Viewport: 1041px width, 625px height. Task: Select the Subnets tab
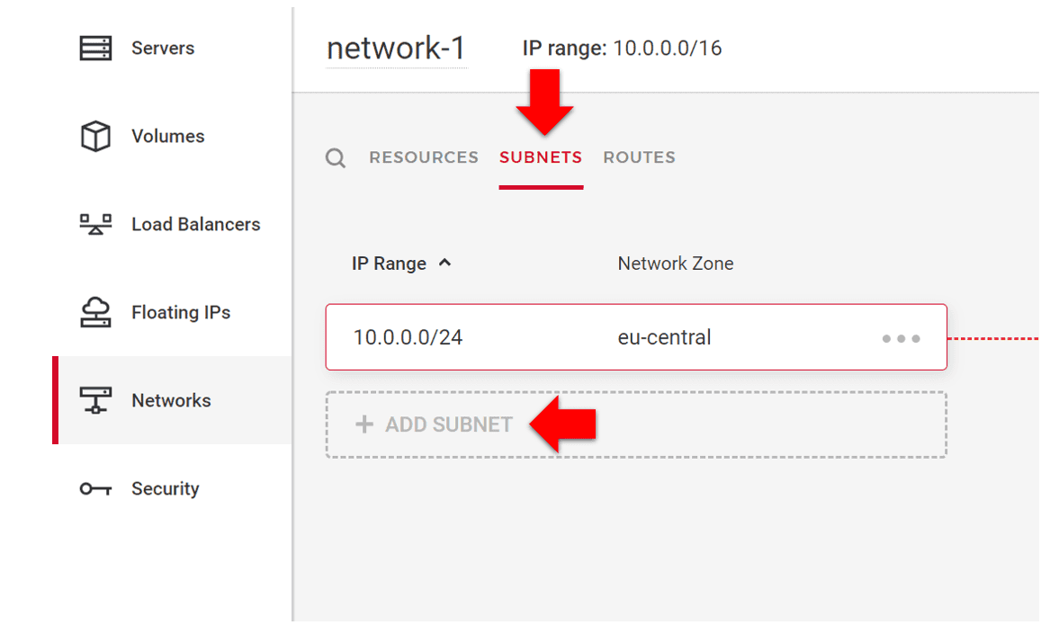pos(541,157)
